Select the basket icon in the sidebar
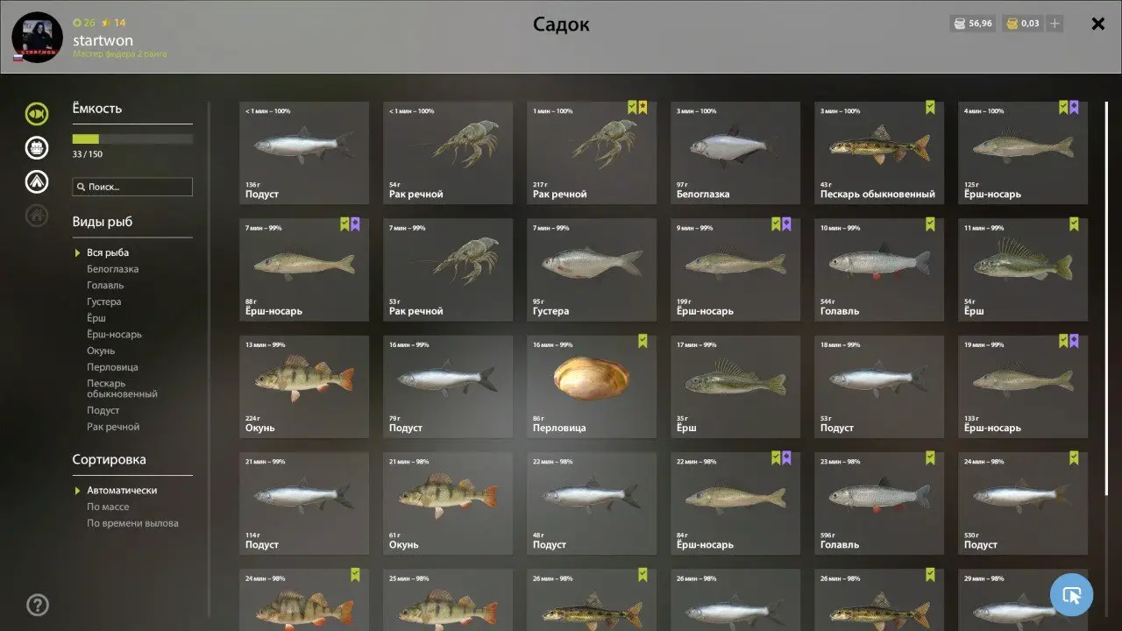This screenshot has width=1122, height=631. (37, 147)
